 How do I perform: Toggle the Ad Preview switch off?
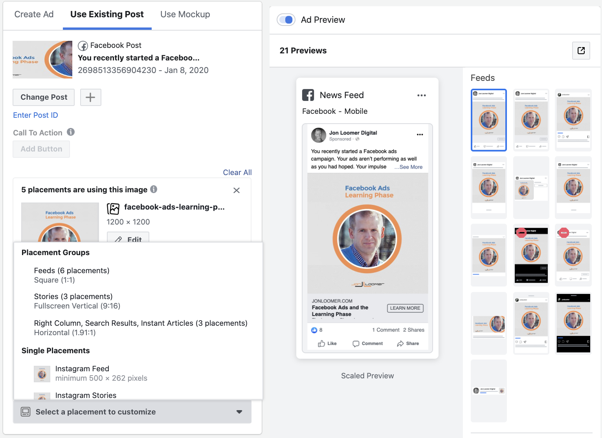(286, 20)
